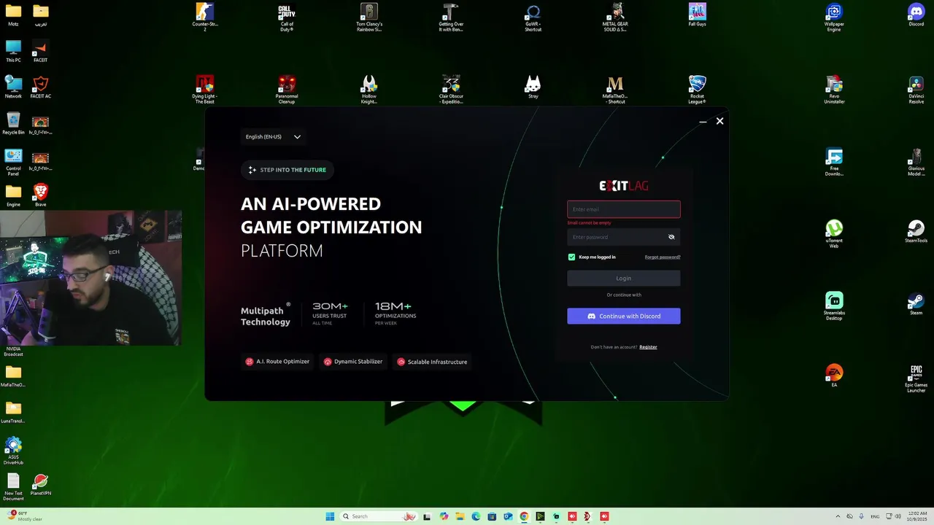The height and width of the screenshot is (525, 934).
Task: Open the Motz folder
Action: pyautogui.click(x=13, y=15)
